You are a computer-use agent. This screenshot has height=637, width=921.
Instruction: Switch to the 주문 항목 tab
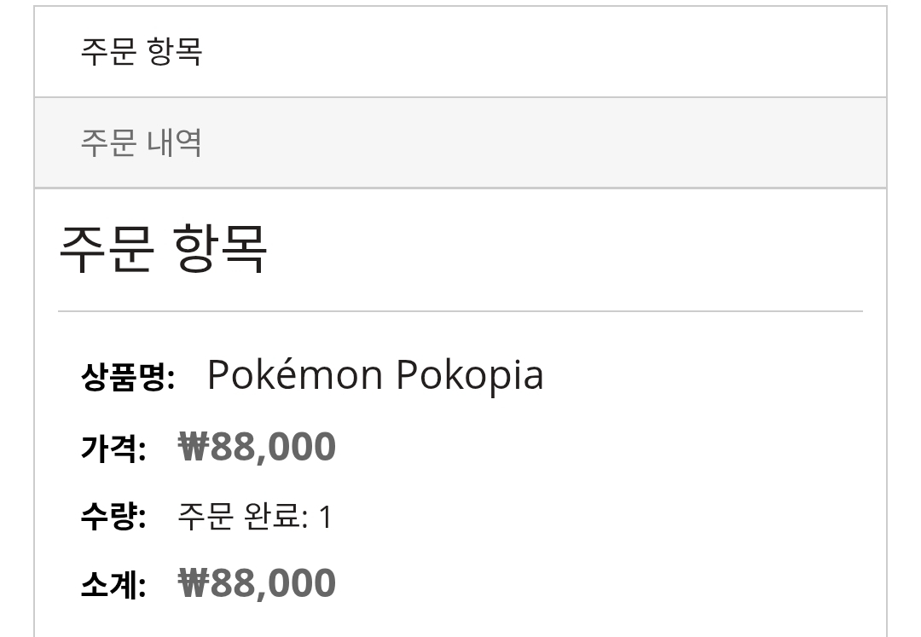(x=142, y=52)
